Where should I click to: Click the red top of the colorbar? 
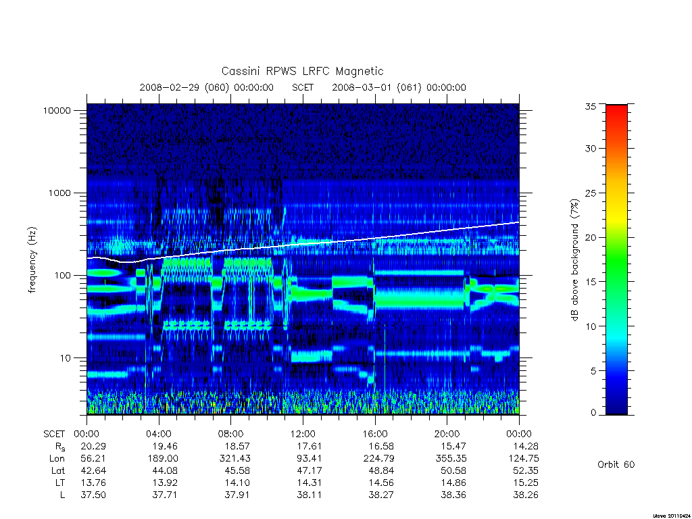point(616,113)
